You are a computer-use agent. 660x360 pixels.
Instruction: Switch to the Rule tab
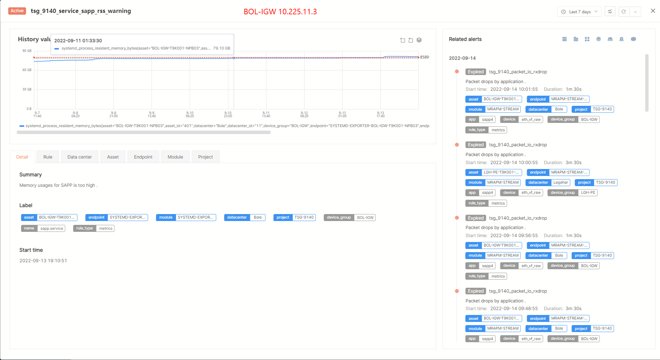coord(48,157)
